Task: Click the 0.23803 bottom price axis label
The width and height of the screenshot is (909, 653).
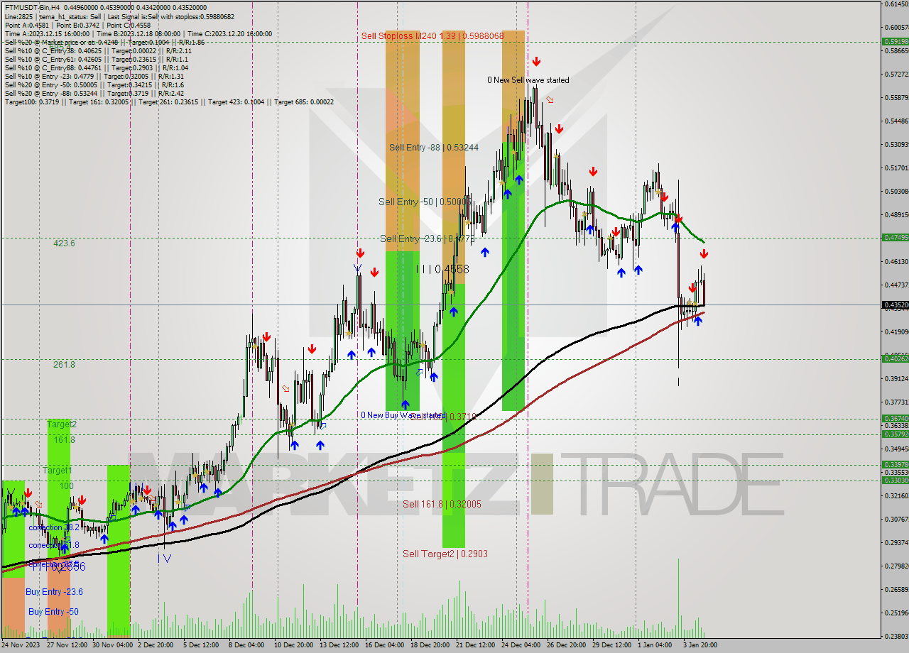Action: pos(896,636)
